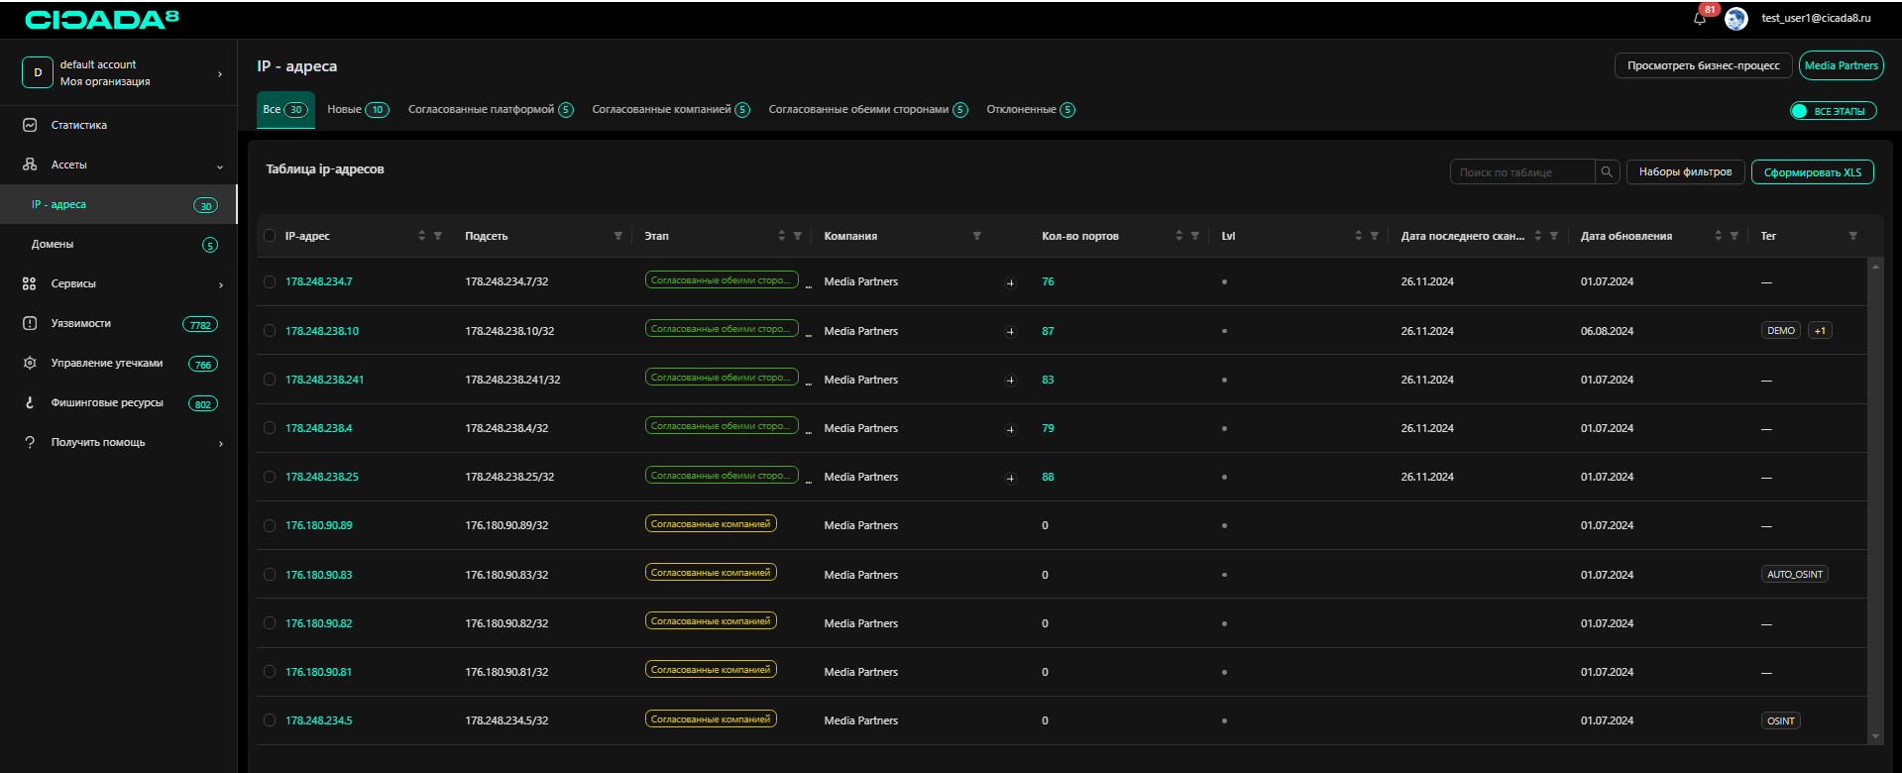Filter the Дата обновления column
Image resolution: width=1902 pixels, height=773 pixels.
pos(1734,236)
